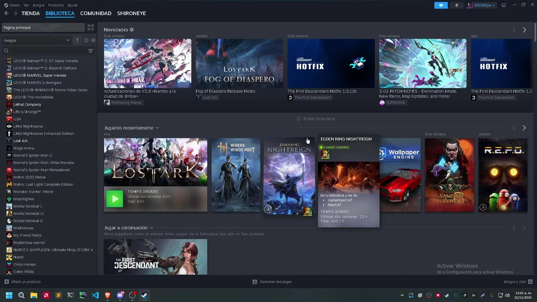Image resolution: width=537 pixels, height=302 pixels.
Task: Toggle ready-to-play filter icon
Action: (x=94, y=40)
